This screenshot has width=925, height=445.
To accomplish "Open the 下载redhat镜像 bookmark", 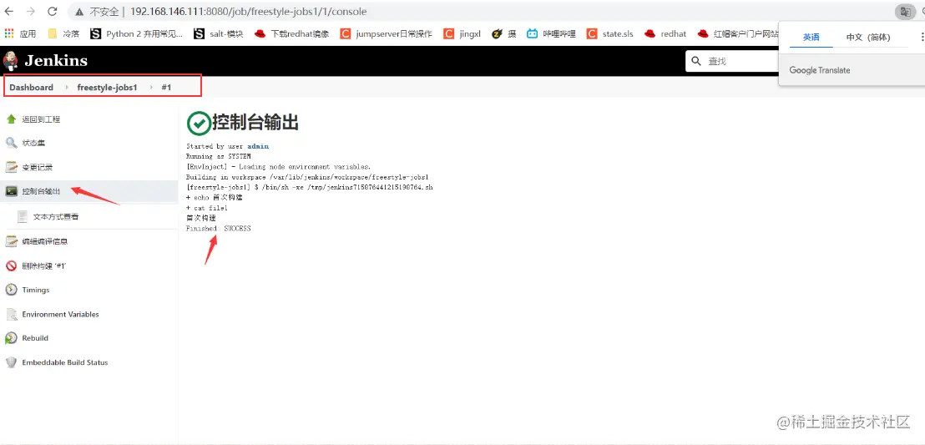I will [291, 33].
